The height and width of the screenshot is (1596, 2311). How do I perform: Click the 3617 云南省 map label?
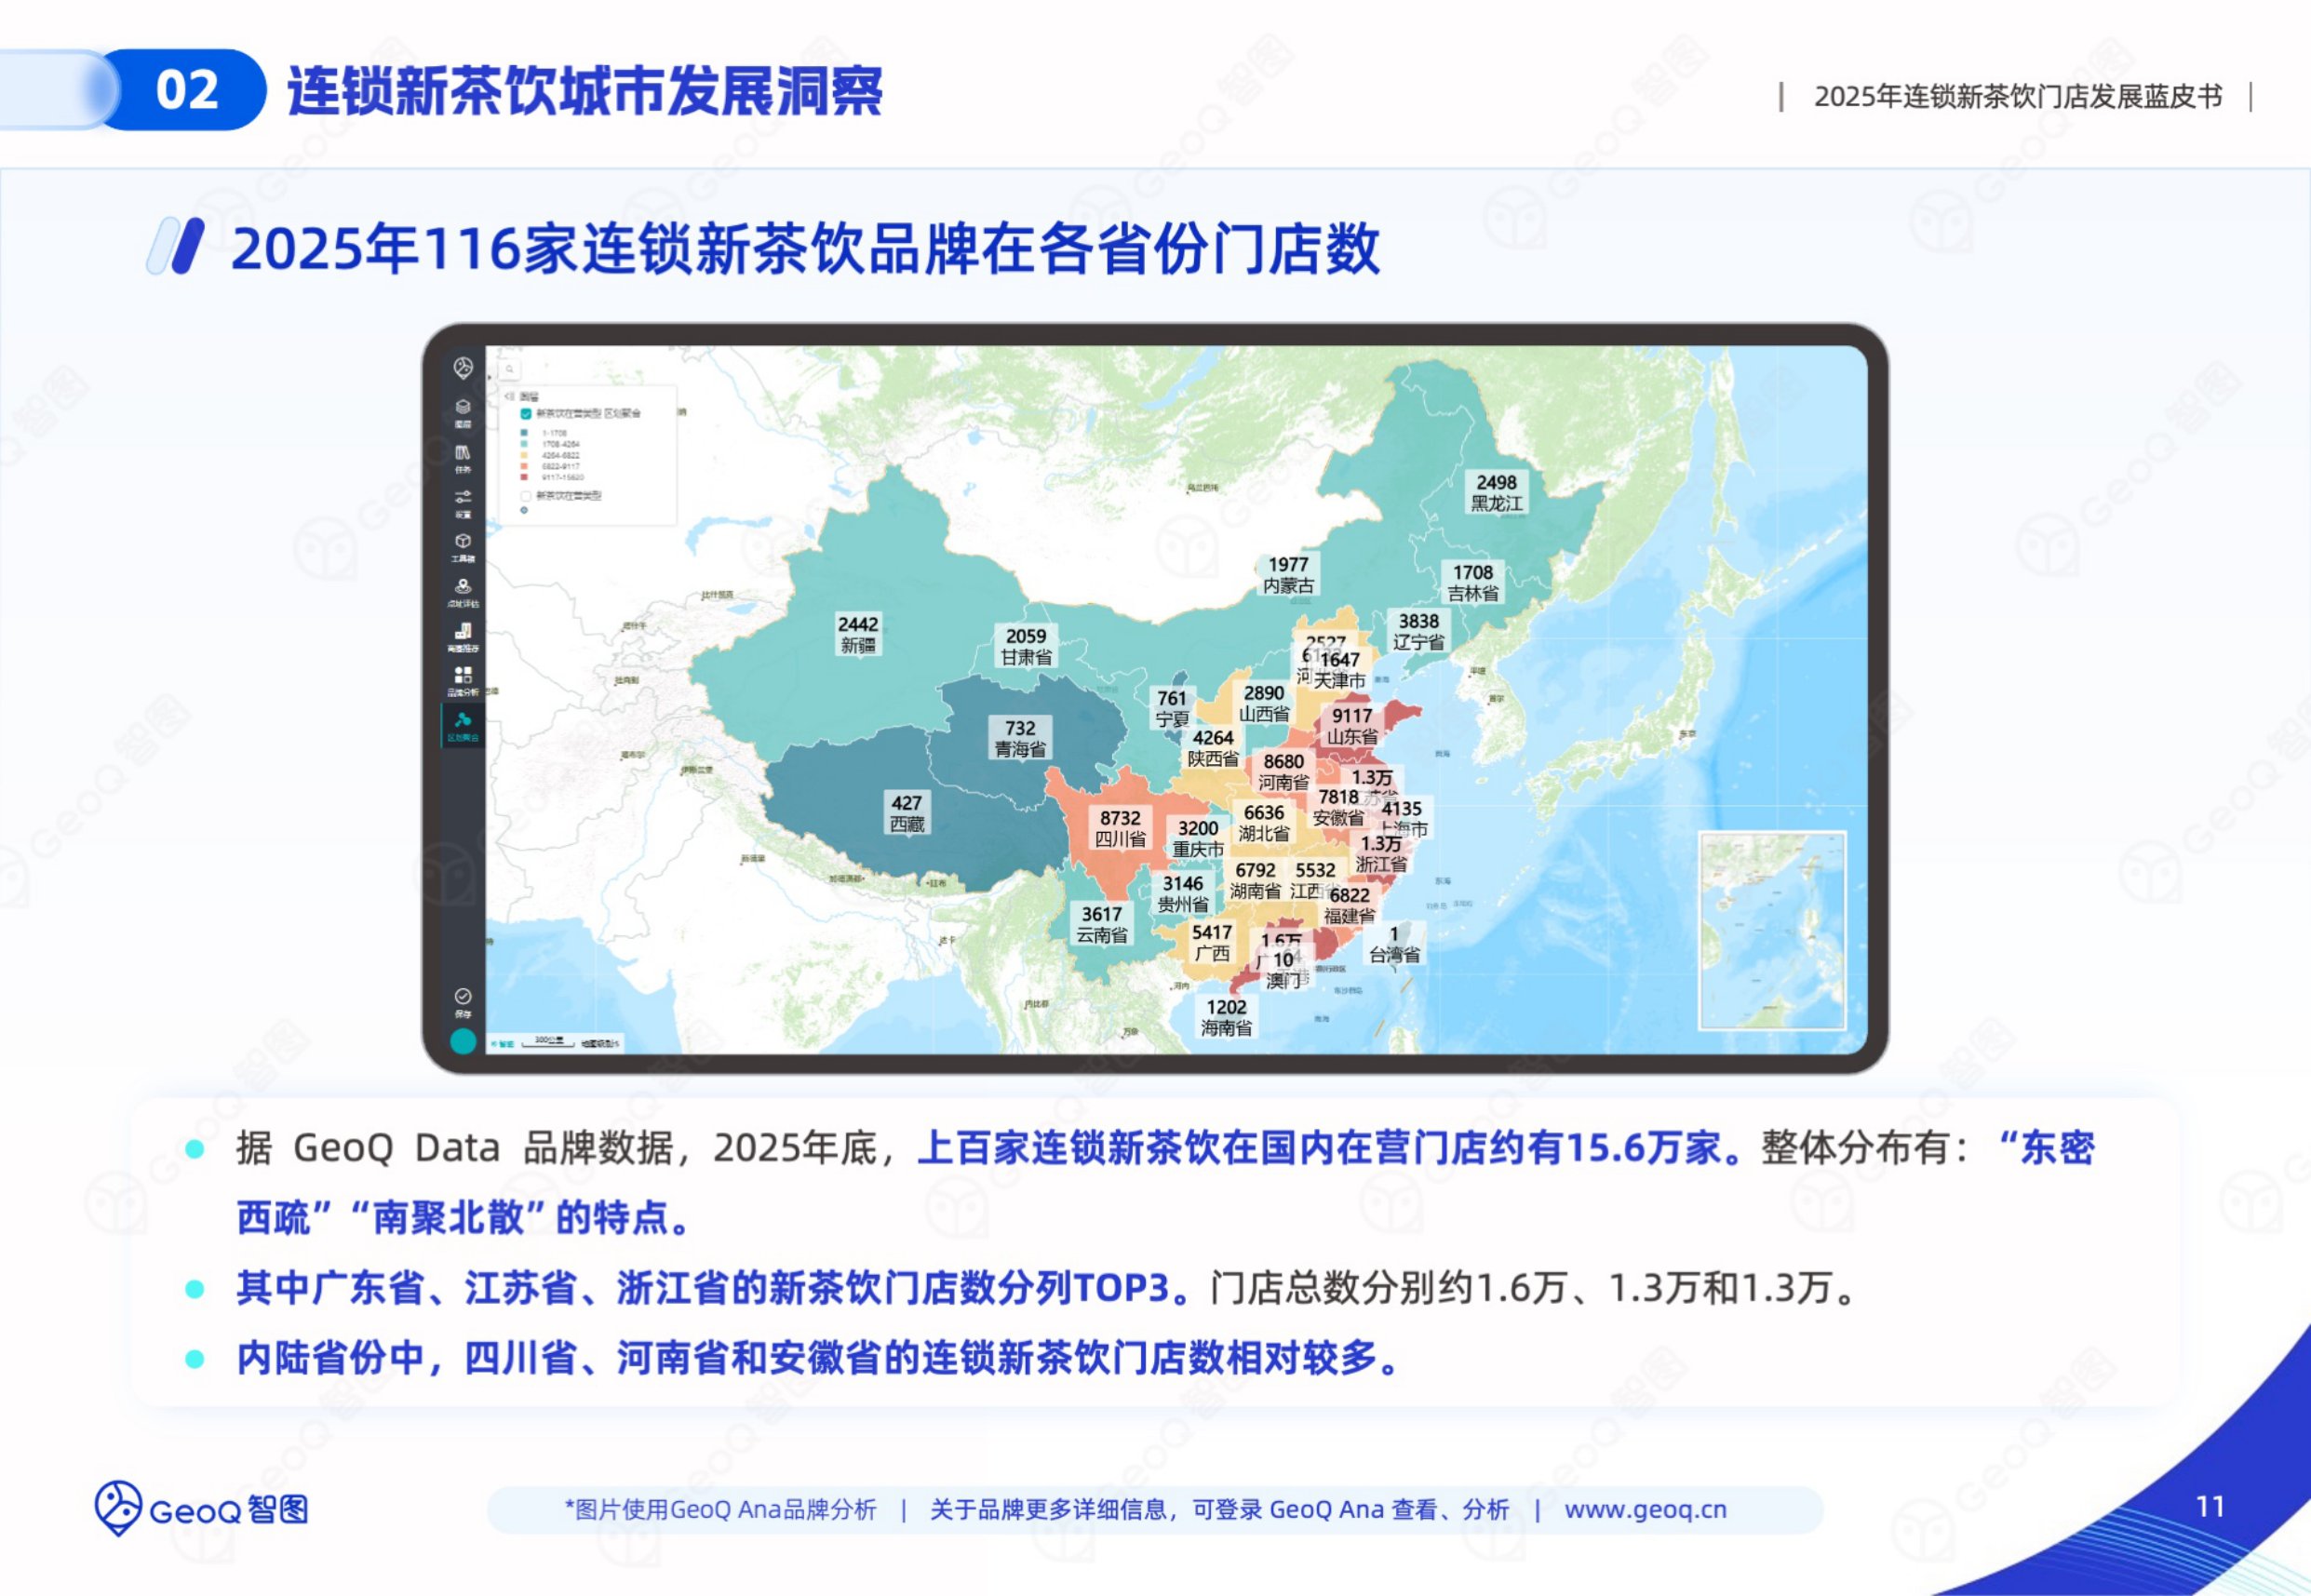1101,924
